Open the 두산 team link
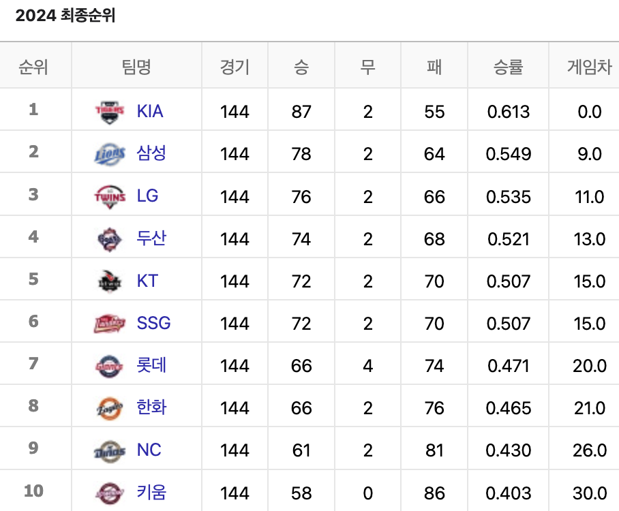This screenshot has height=511, width=619. click(151, 238)
